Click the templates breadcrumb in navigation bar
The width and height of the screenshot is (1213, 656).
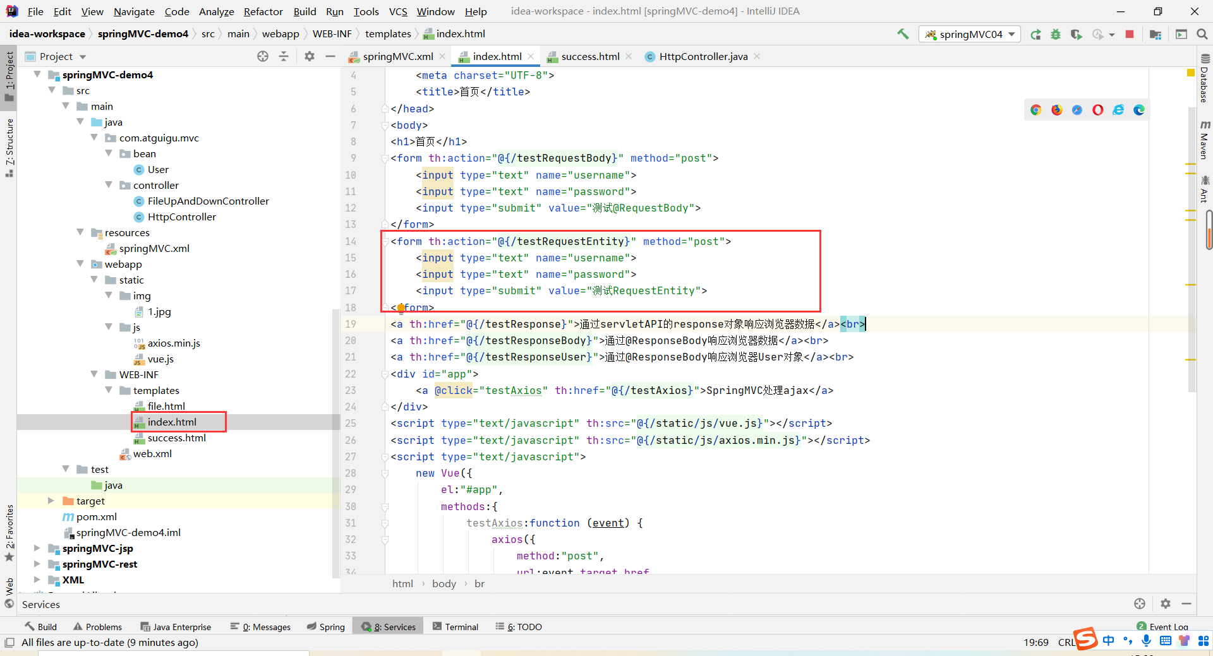[x=388, y=33]
